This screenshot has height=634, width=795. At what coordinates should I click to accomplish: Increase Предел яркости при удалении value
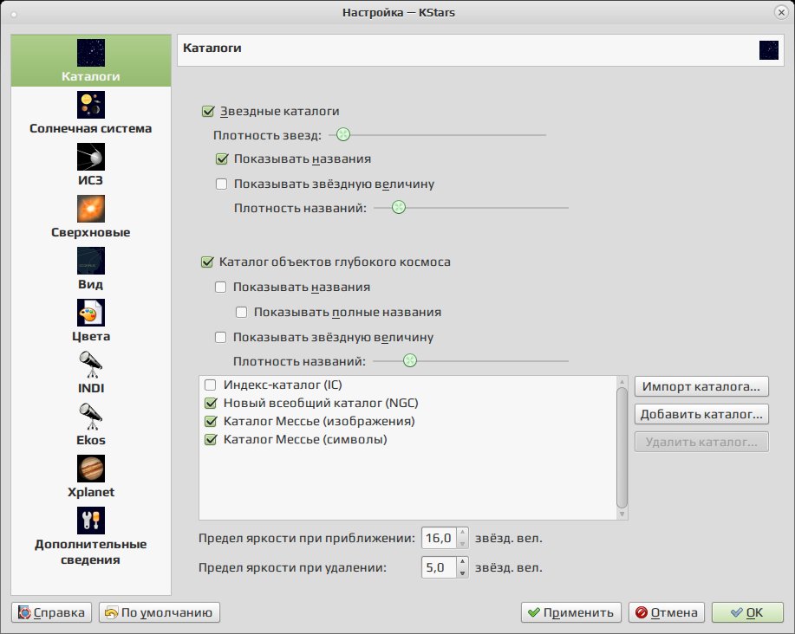point(462,562)
